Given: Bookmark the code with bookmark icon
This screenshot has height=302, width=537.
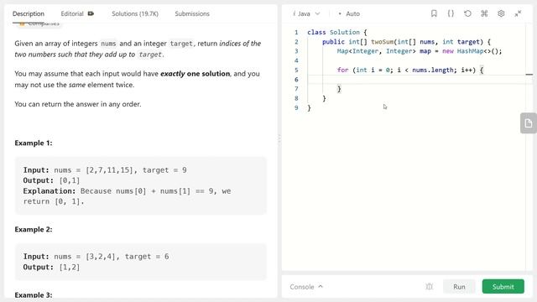Looking at the screenshot, I should (x=434, y=13).
